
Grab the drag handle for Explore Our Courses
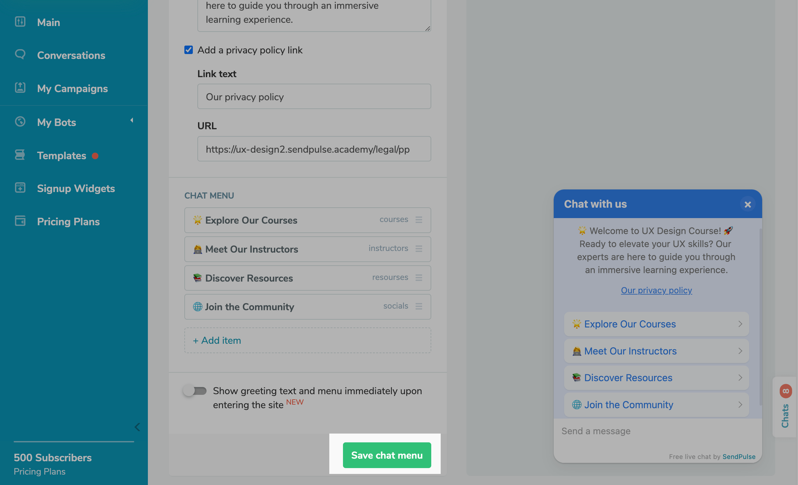click(x=419, y=220)
